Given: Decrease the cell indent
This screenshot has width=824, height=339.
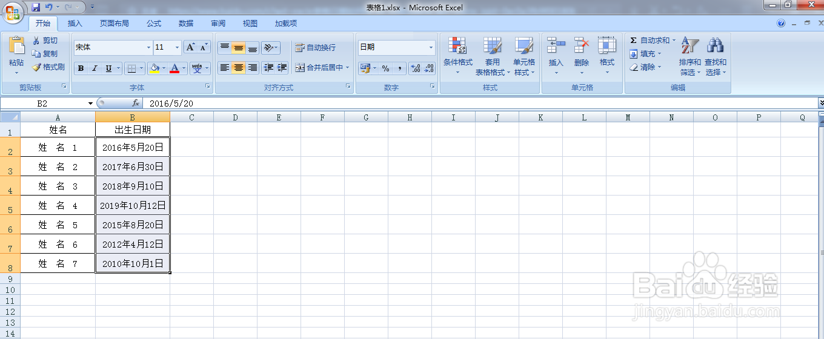Looking at the screenshot, I should tap(268, 68).
